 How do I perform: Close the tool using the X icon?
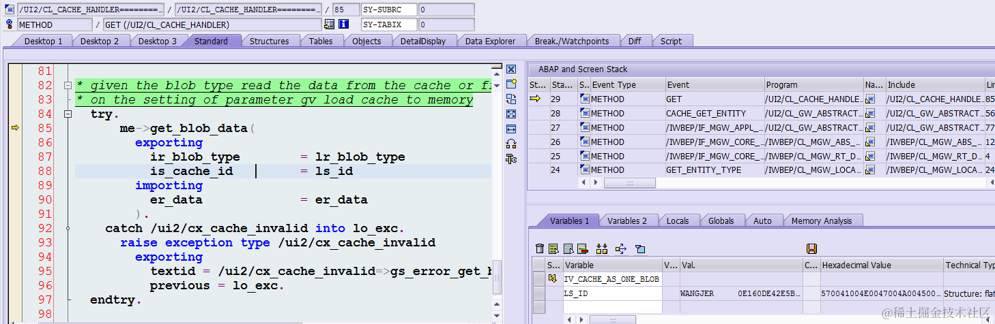511,69
